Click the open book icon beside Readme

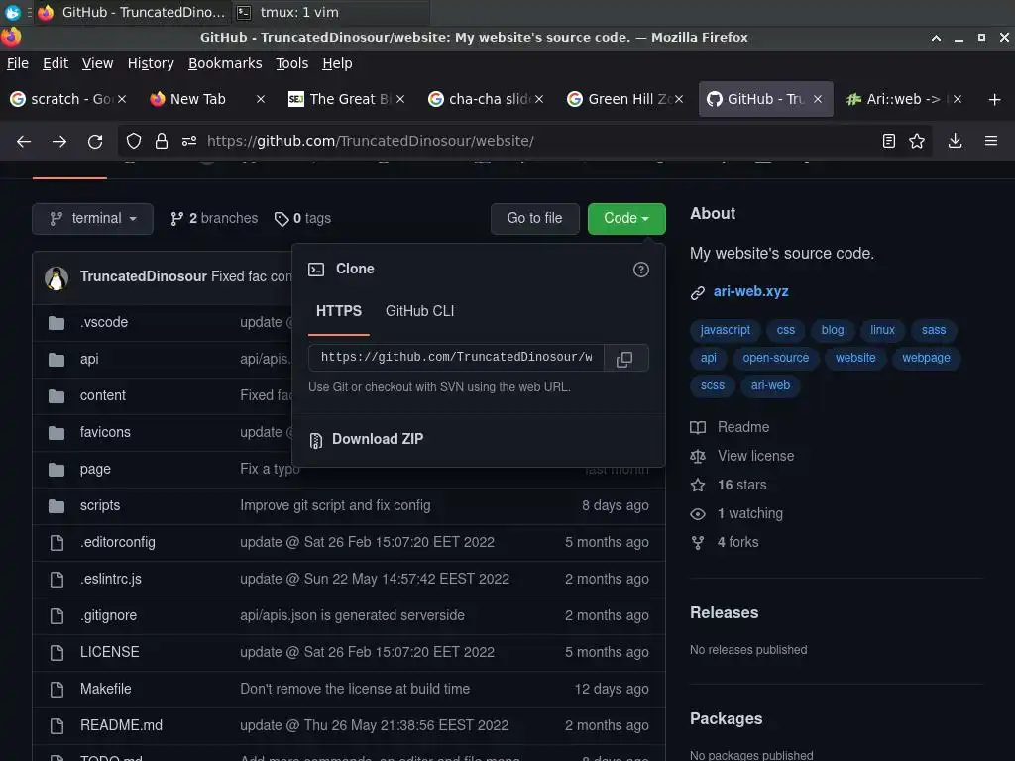click(x=698, y=428)
